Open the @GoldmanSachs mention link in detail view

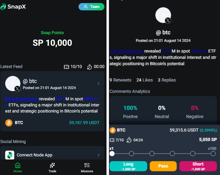point(126,51)
